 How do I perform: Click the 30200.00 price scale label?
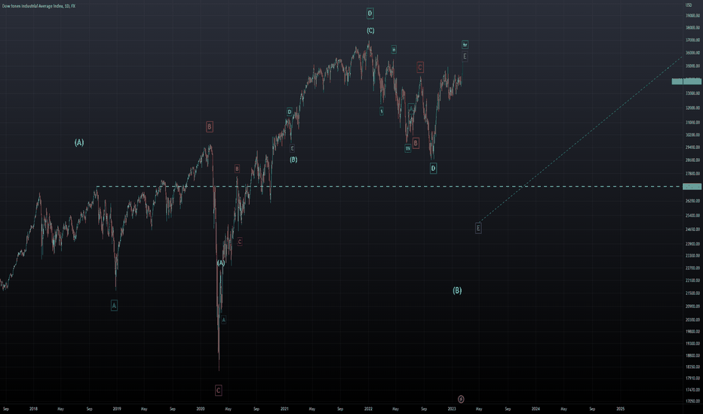click(x=692, y=135)
